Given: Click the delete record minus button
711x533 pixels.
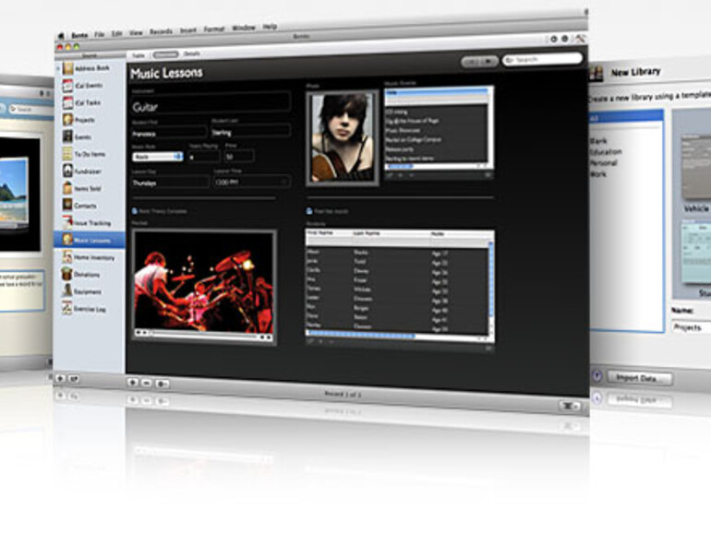Looking at the screenshot, I should [147, 383].
